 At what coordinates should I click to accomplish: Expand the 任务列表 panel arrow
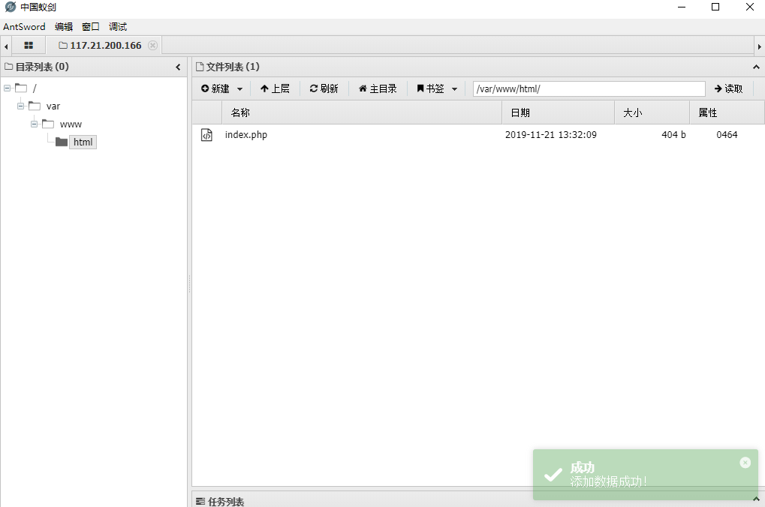point(756,499)
